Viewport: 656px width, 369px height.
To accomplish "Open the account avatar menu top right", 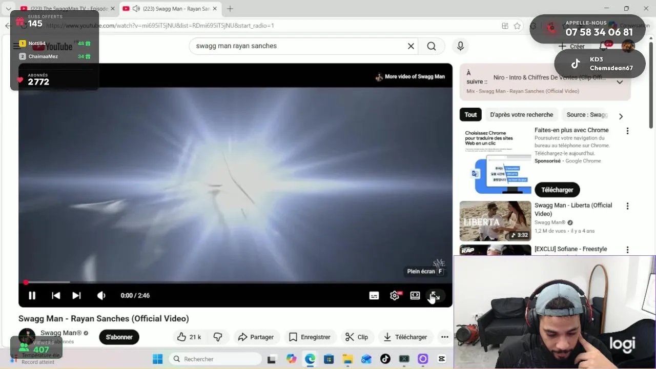I will point(628,46).
